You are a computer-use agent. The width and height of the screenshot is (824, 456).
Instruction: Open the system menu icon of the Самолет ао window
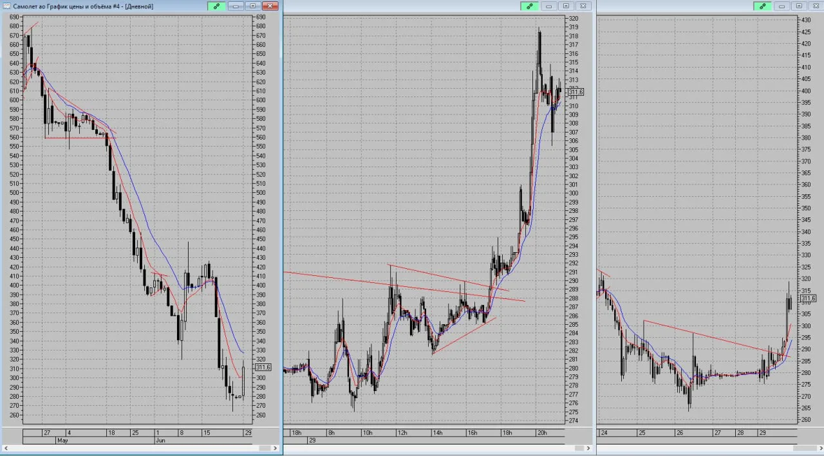coord(6,6)
